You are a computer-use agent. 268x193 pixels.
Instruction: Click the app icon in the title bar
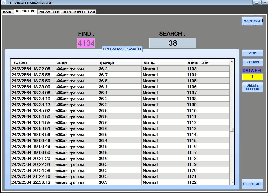(4, 2)
